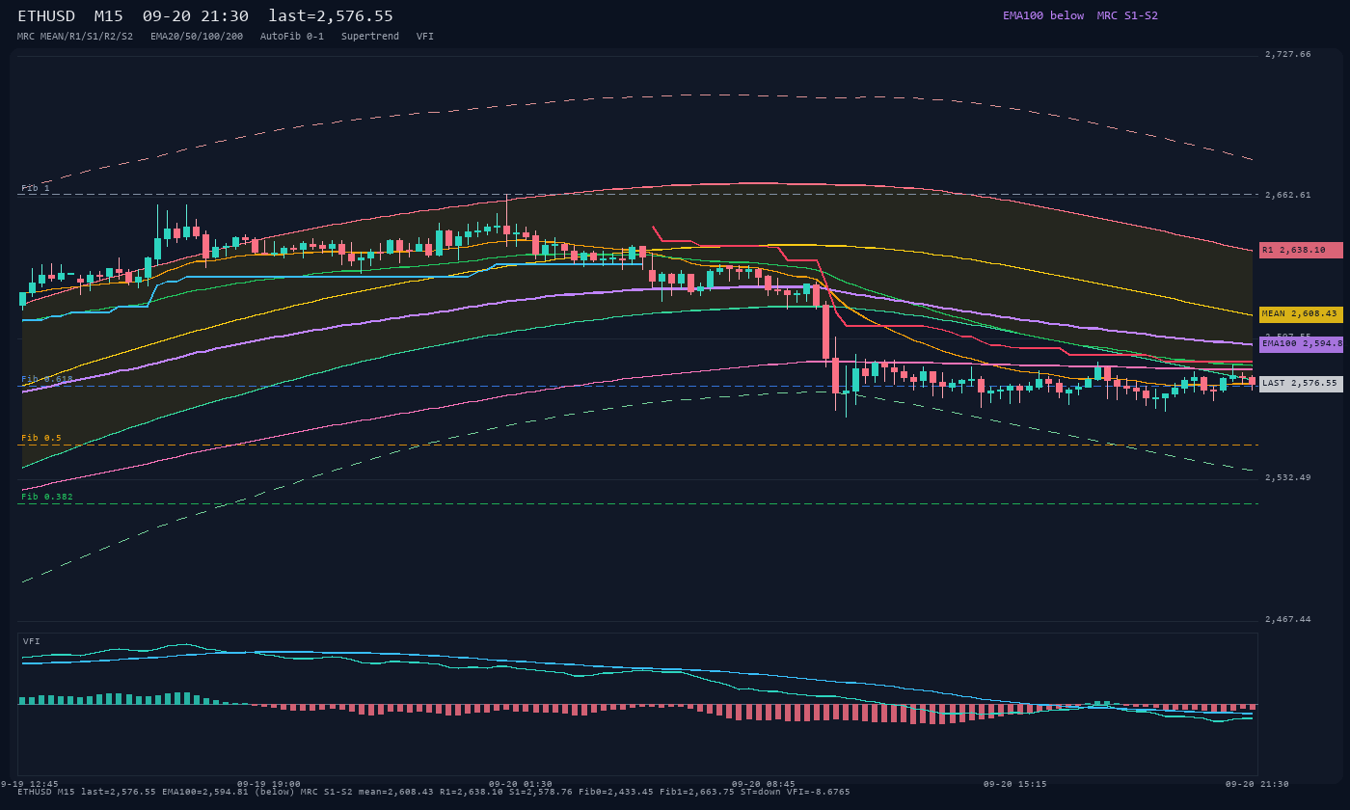
Task: Click the '09-20 01:30' time axis label
Action: [521, 785]
